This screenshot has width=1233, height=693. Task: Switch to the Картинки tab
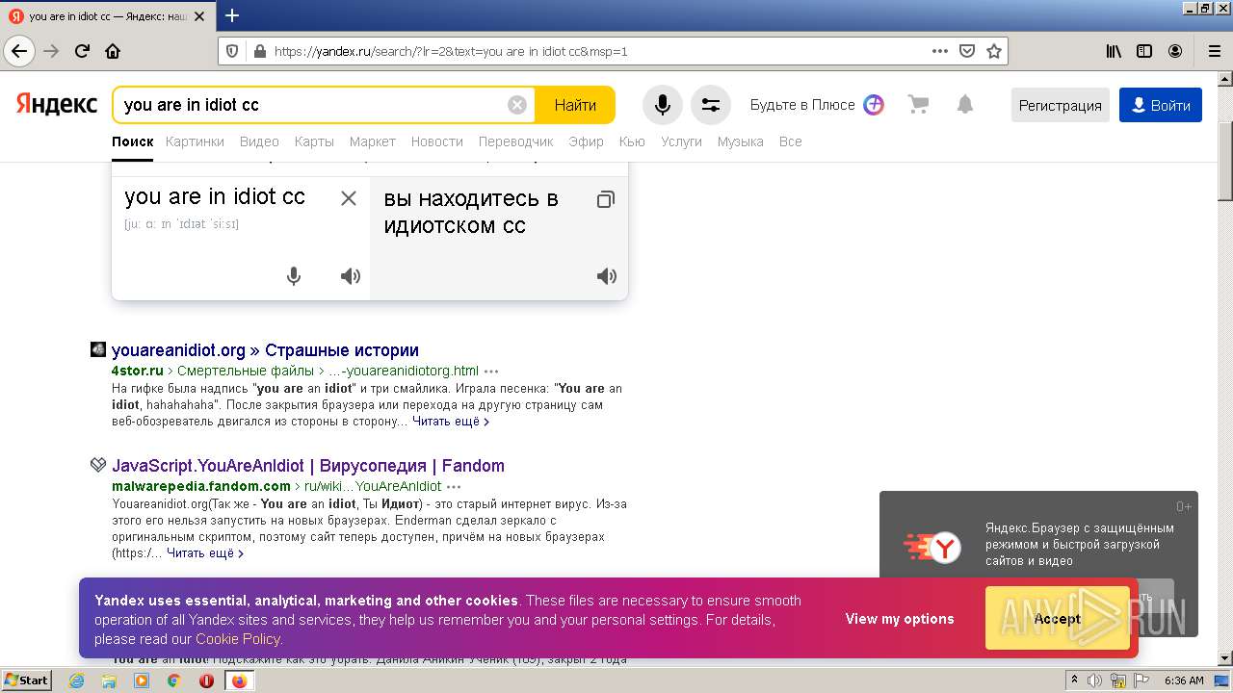(195, 141)
